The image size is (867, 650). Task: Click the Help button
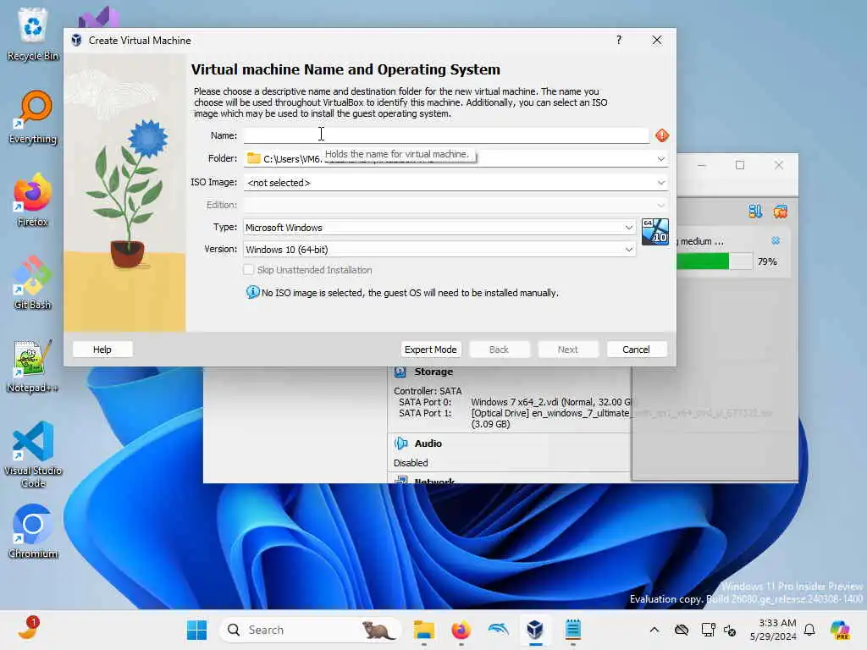102,350
